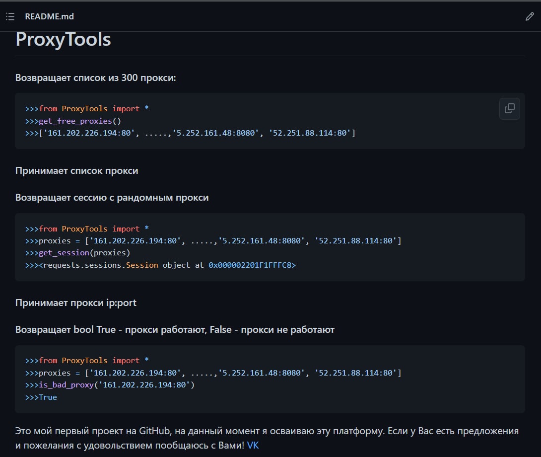Click the heading 'Принимает список прокси'

[76, 171]
